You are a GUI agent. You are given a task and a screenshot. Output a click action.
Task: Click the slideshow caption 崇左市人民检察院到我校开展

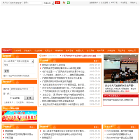click(x=121, y=86)
